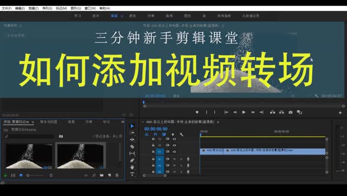347x196 pixels.
Task: Toggle nest sequence insert mode
Action: 146,134
